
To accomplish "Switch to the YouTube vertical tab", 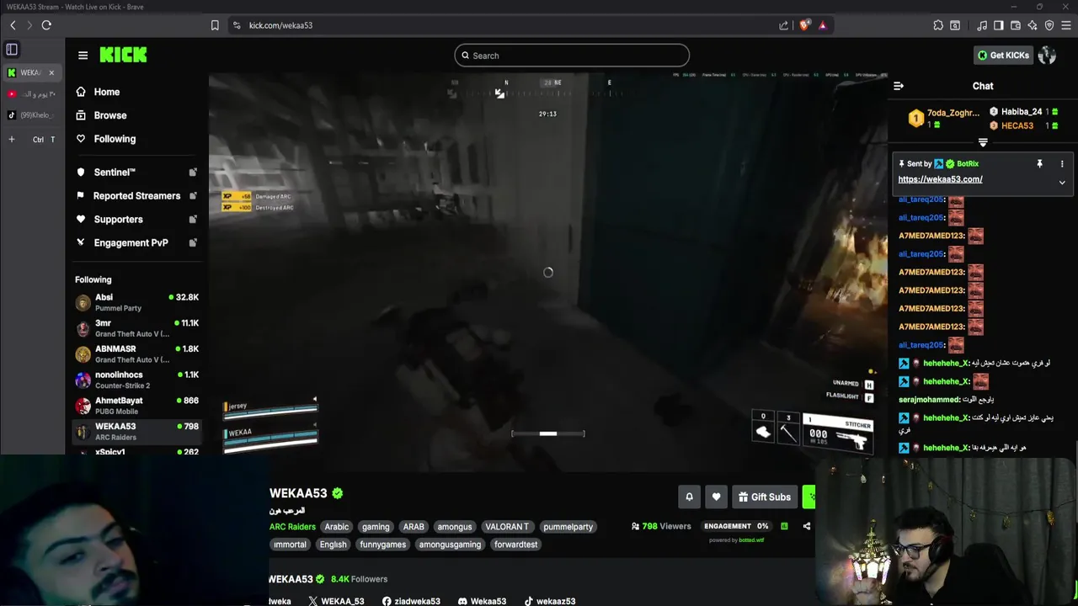I will (32, 93).
